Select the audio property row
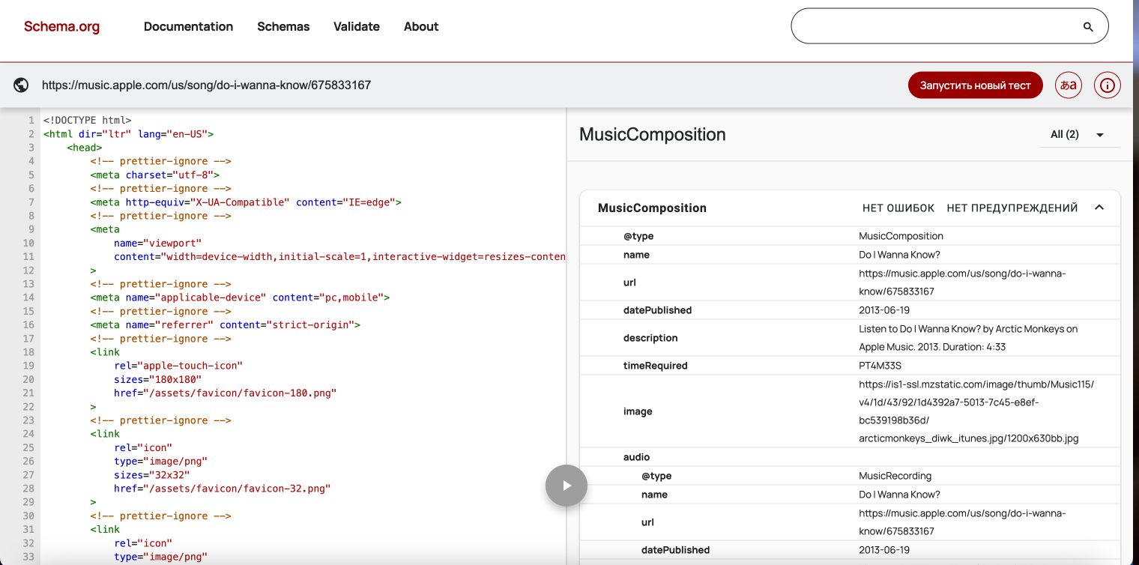Viewport: 1139px width, 565px height. coord(636,457)
